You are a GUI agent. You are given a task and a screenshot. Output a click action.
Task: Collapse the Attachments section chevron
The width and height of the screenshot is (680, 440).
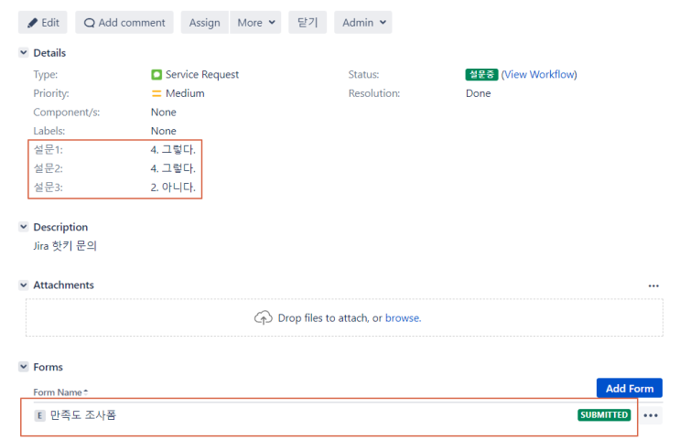click(x=24, y=285)
